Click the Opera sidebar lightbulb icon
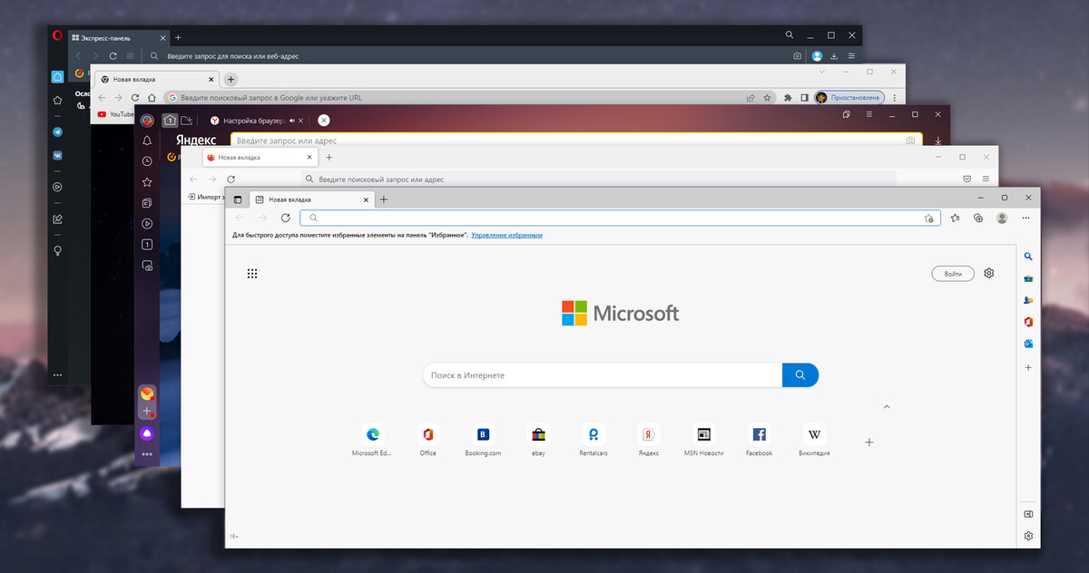Screen dimensions: 1089x573 click(57, 250)
